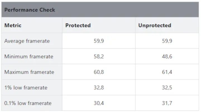Select Protected average framerate value 59,9
201x112 pixels.
[x=99, y=41]
